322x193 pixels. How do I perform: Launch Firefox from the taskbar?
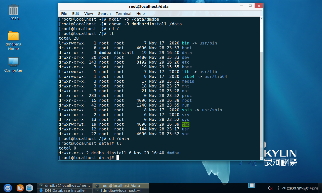pos(20,188)
